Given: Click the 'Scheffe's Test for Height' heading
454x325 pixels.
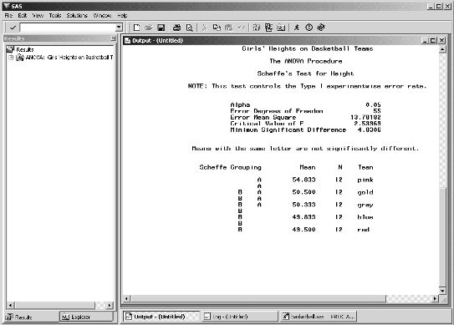Looking at the screenshot, I should [x=305, y=74].
